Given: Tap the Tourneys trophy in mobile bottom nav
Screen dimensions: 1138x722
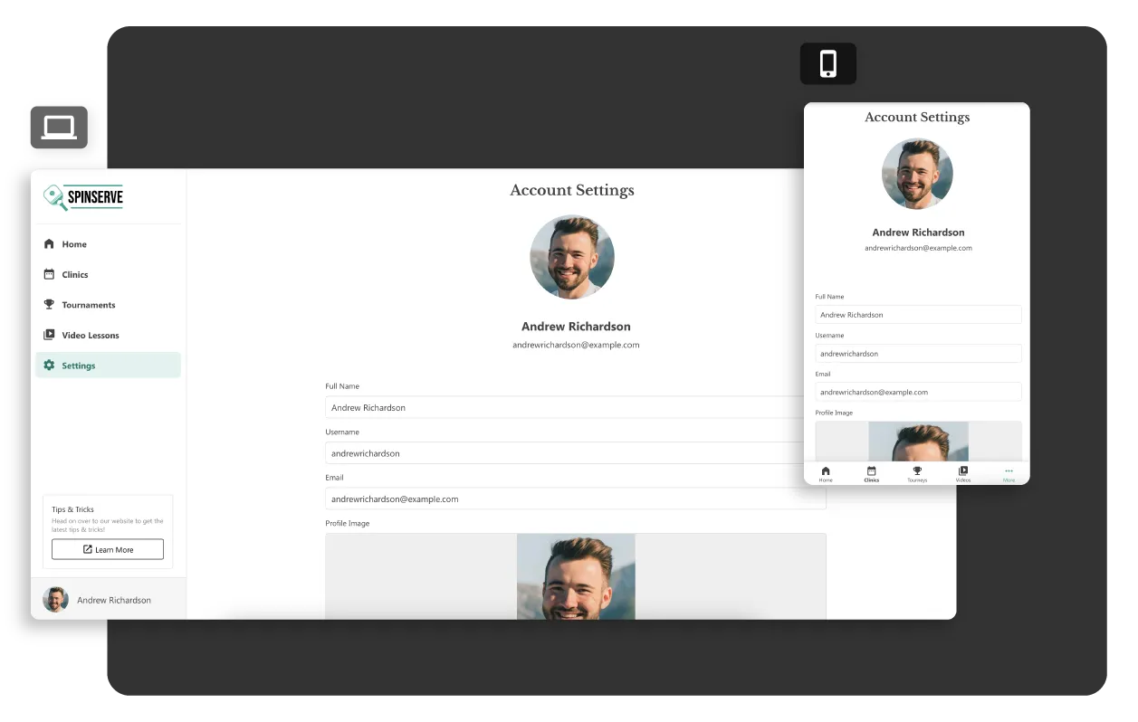Looking at the screenshot, I should pos(917,470).
